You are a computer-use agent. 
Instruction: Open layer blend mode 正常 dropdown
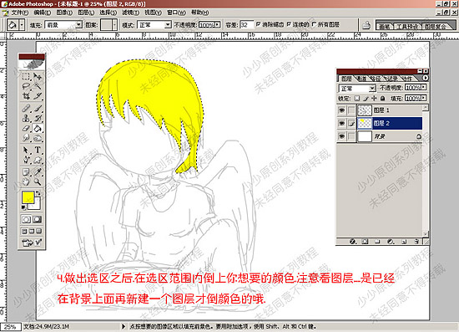(372, 88)
